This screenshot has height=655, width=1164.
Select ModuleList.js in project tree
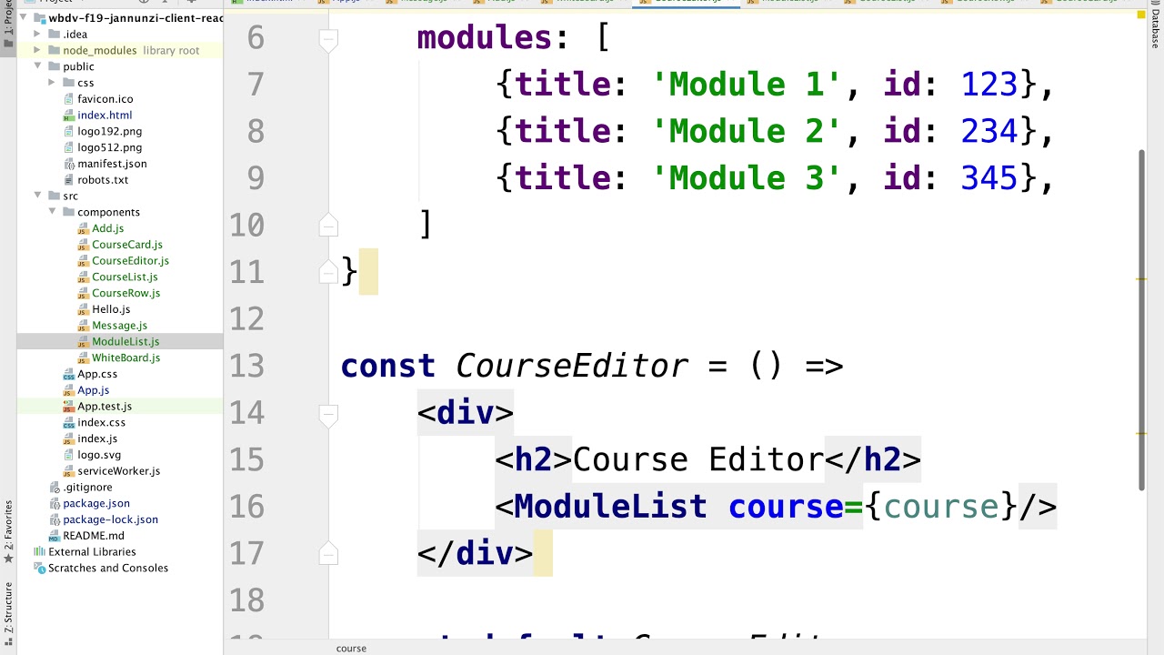point(125,342)
